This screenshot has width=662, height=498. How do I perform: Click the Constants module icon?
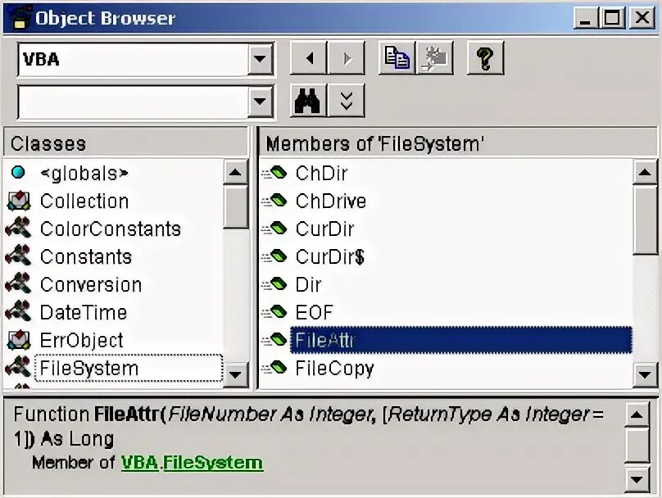(18, 256)
